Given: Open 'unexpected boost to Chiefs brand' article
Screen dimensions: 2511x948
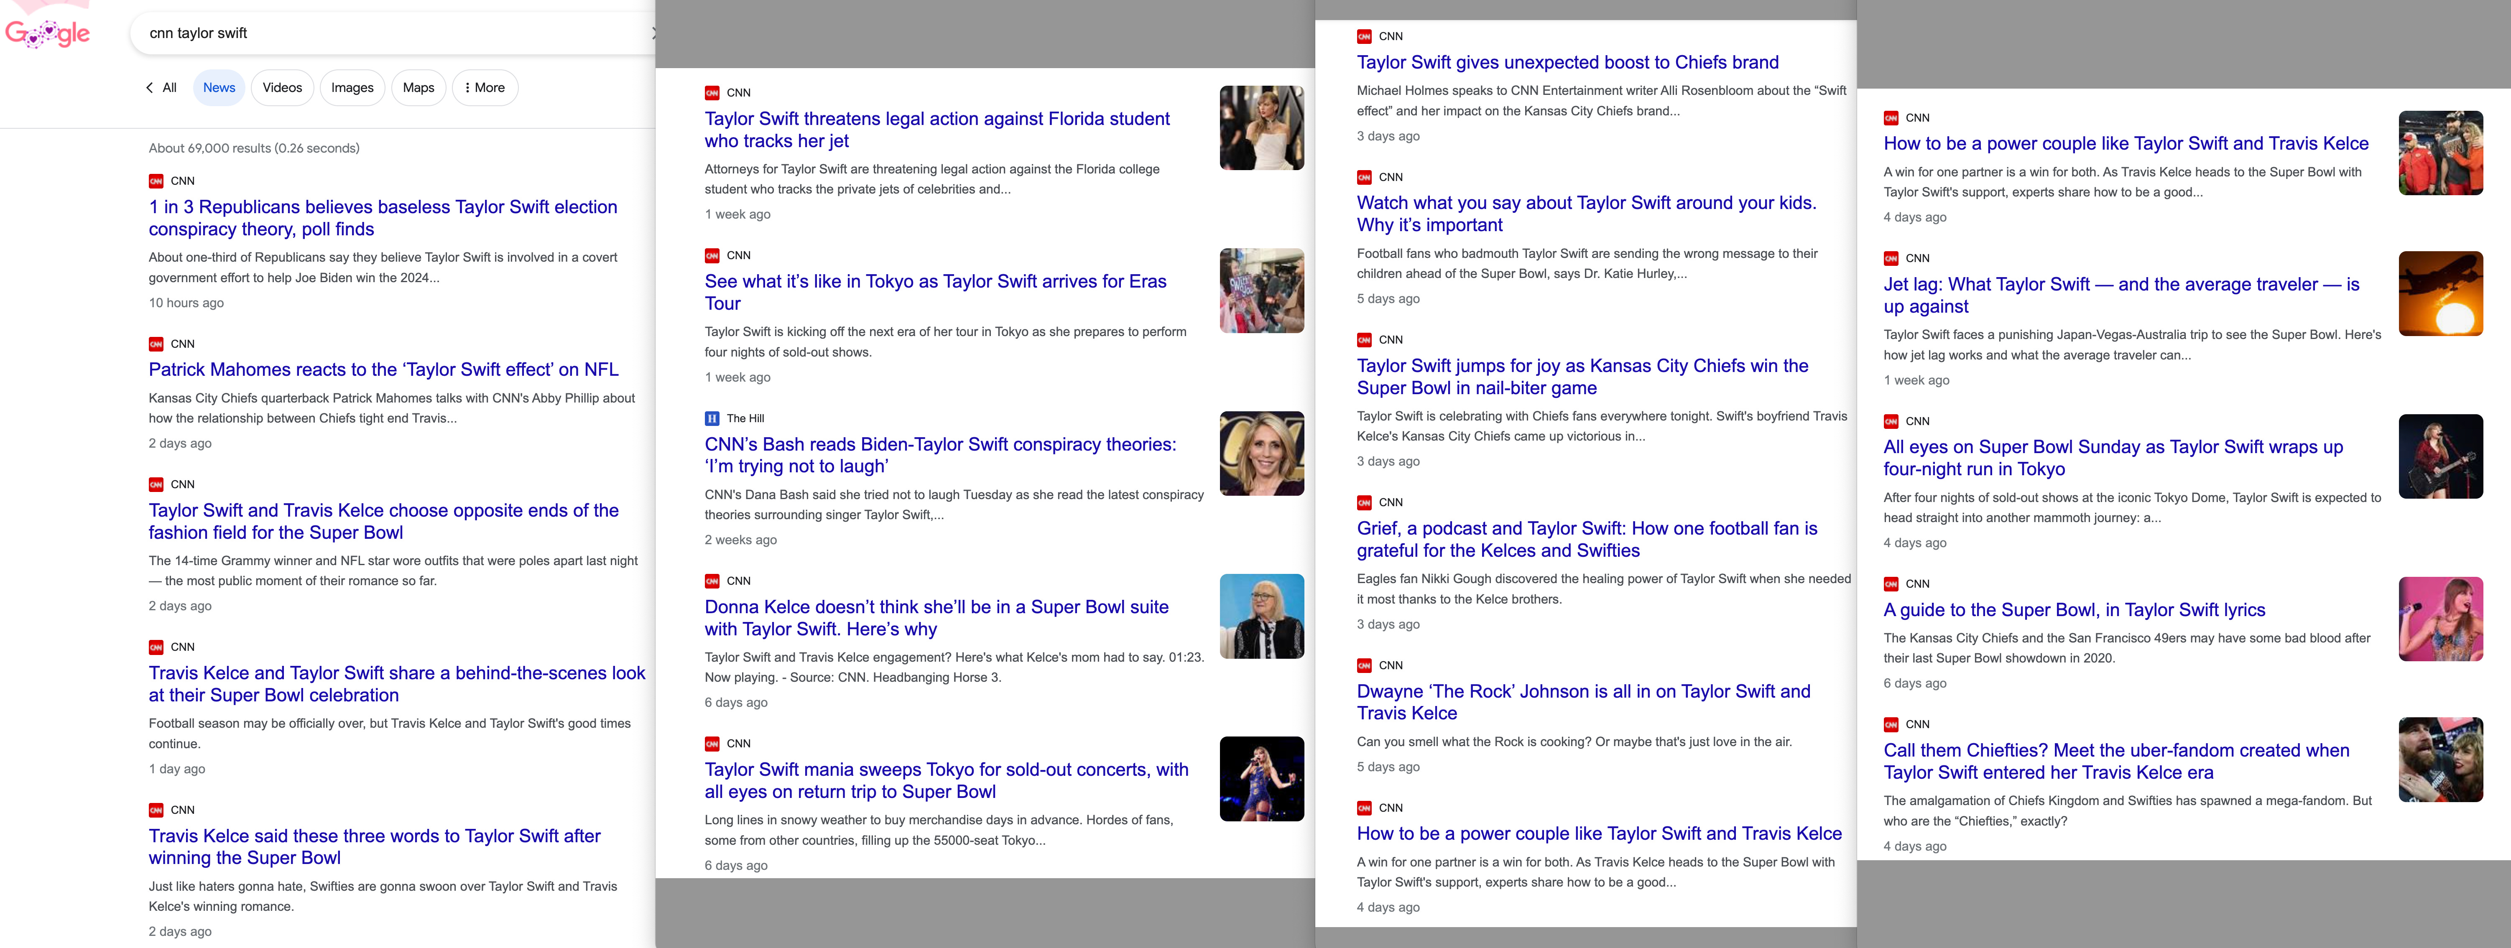Looking at the screenshot, I should coord(1567,62).
